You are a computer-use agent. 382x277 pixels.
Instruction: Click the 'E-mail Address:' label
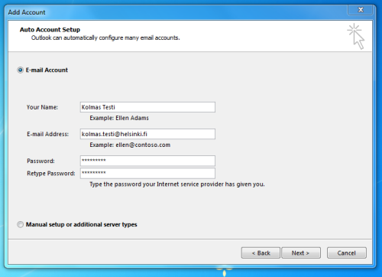[48, 134]
